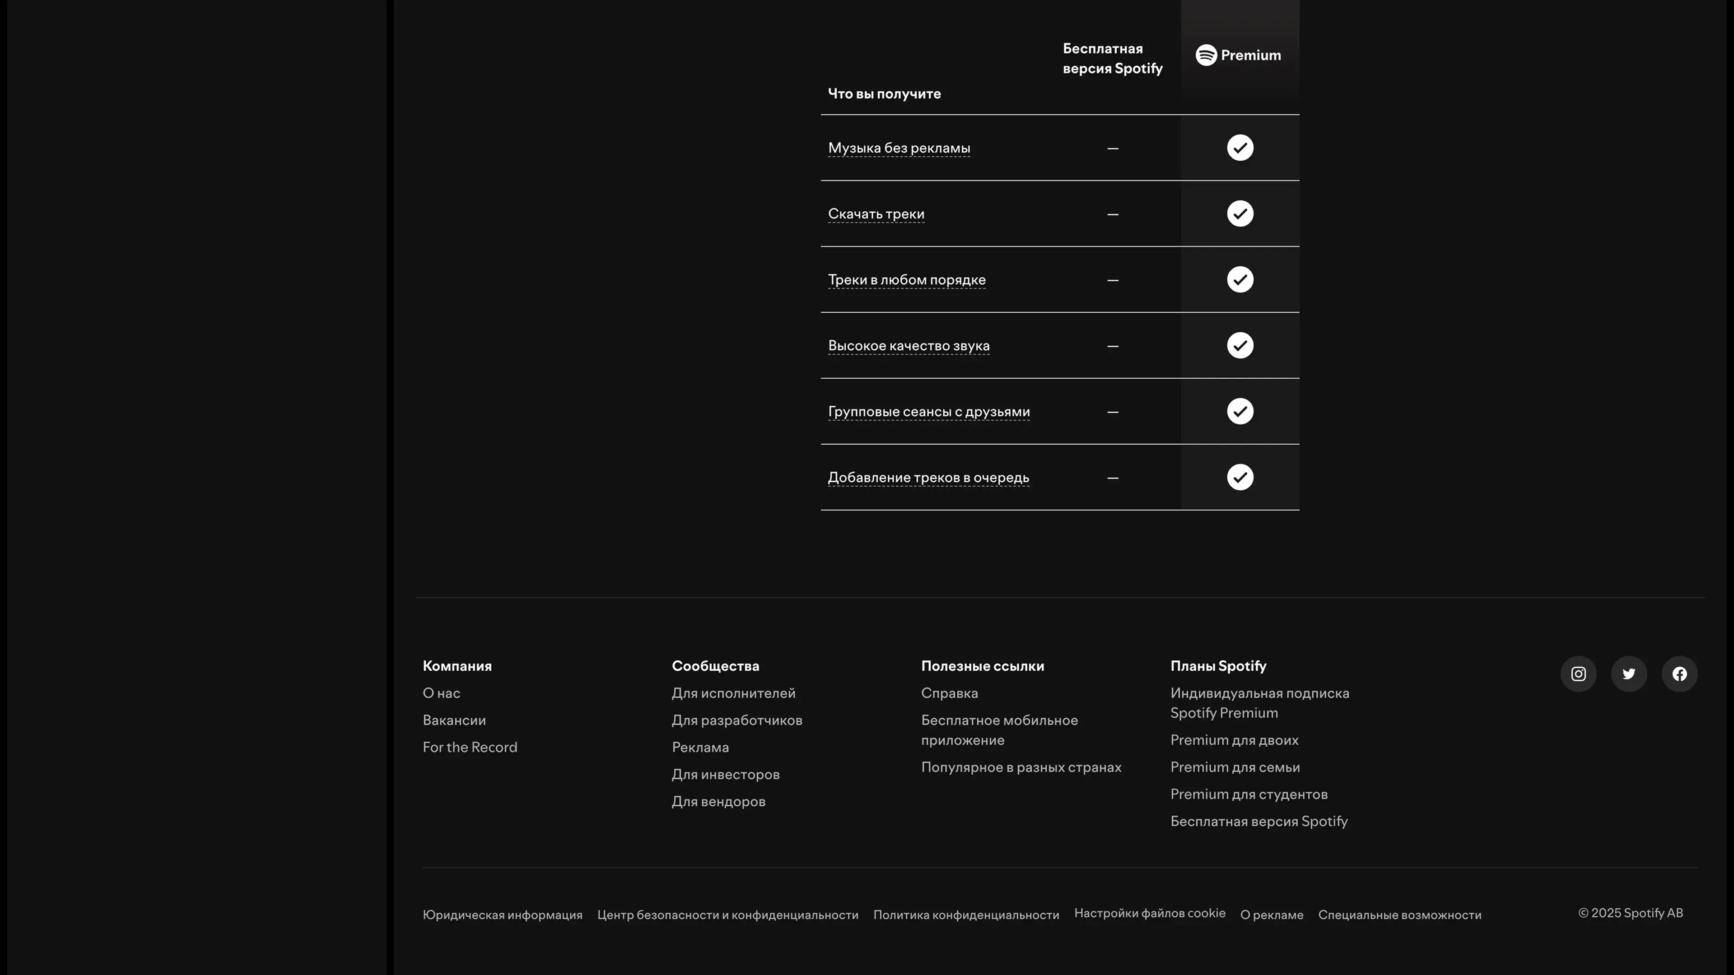Click the checkmark for Добавление треков в очередь
This screenshot has width=1734, height=975.
click(x=1240, y=477)
